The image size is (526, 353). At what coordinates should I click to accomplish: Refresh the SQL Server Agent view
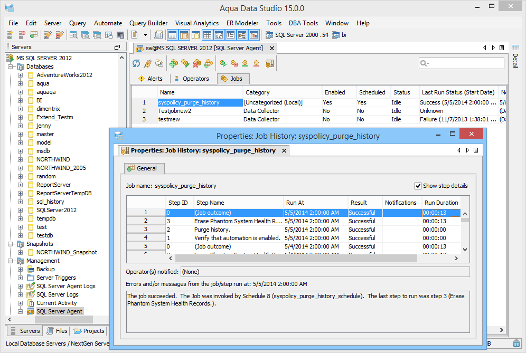136,63
